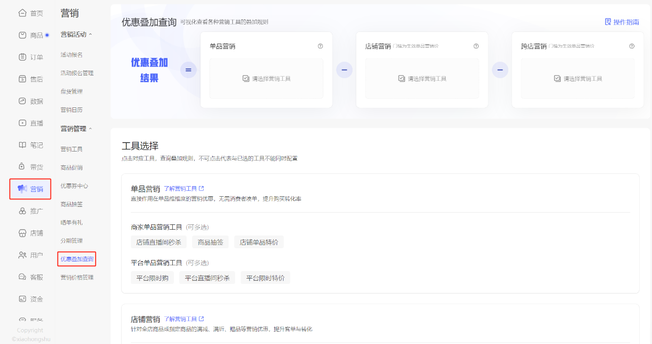This screenshot has height=344, width=652.
Task: Open the 首页 home icon in the sidebar
Action: click(x=22, y=12)
